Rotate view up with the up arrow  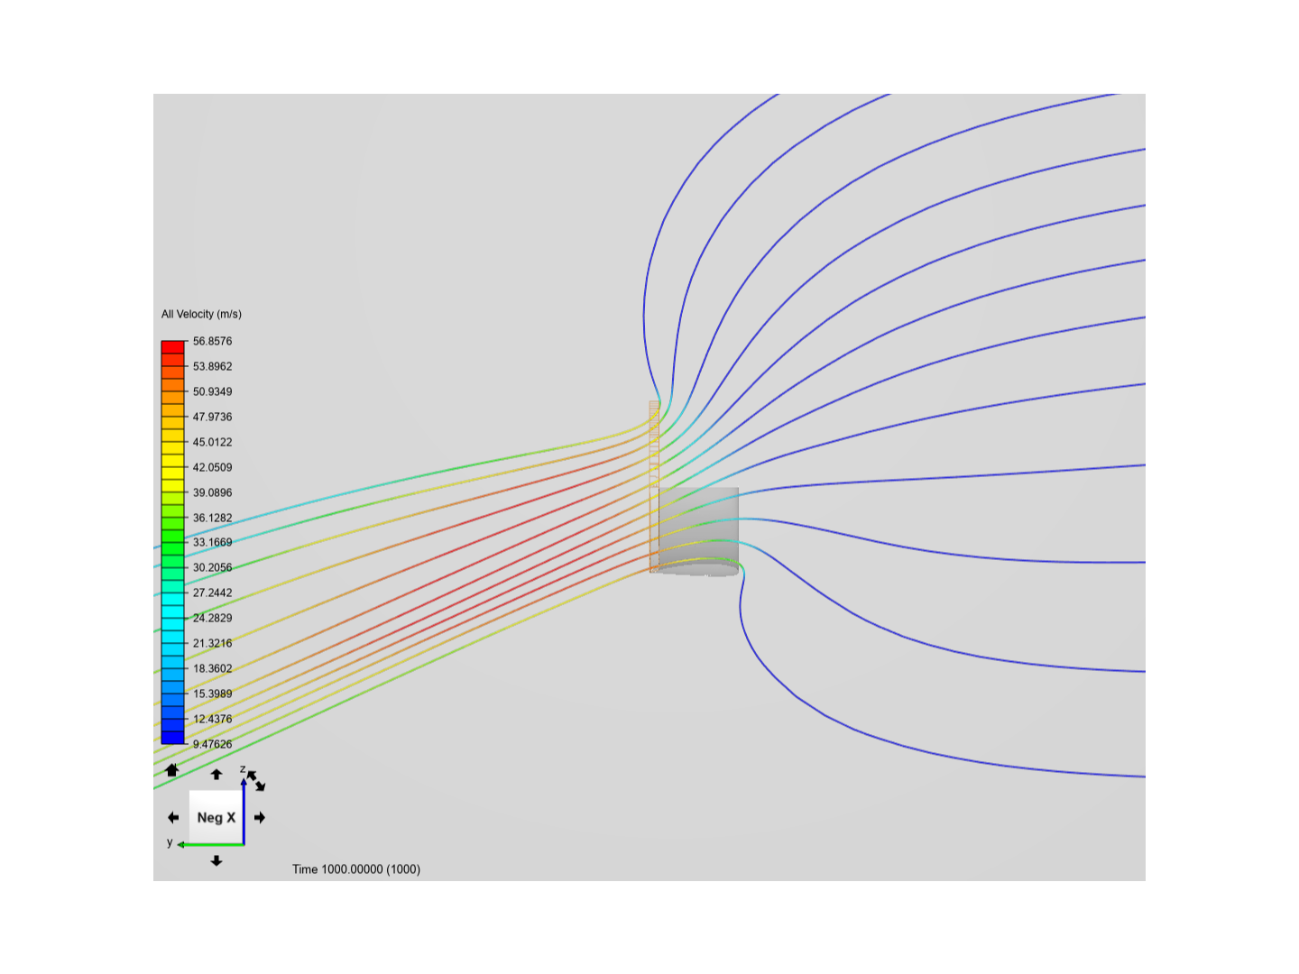[x=216, y=774]
